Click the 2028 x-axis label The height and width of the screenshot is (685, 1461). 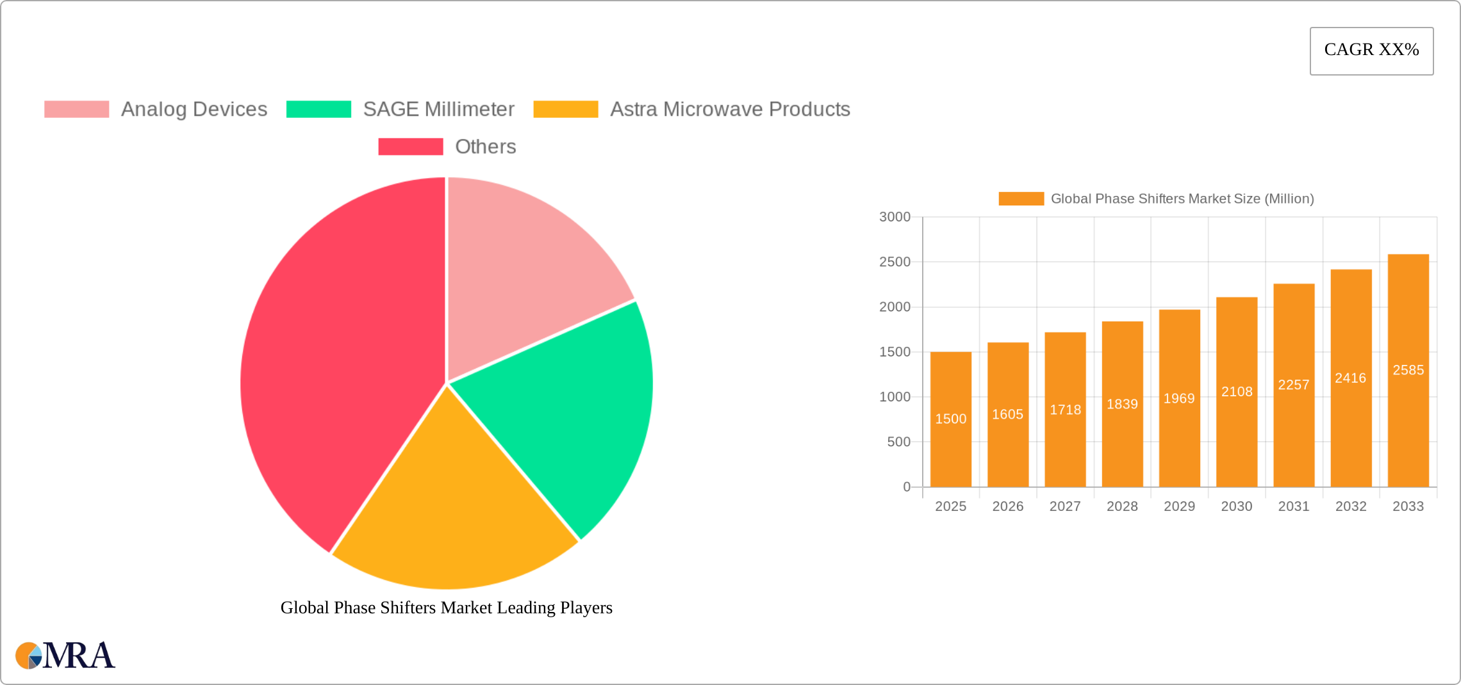1123,506
